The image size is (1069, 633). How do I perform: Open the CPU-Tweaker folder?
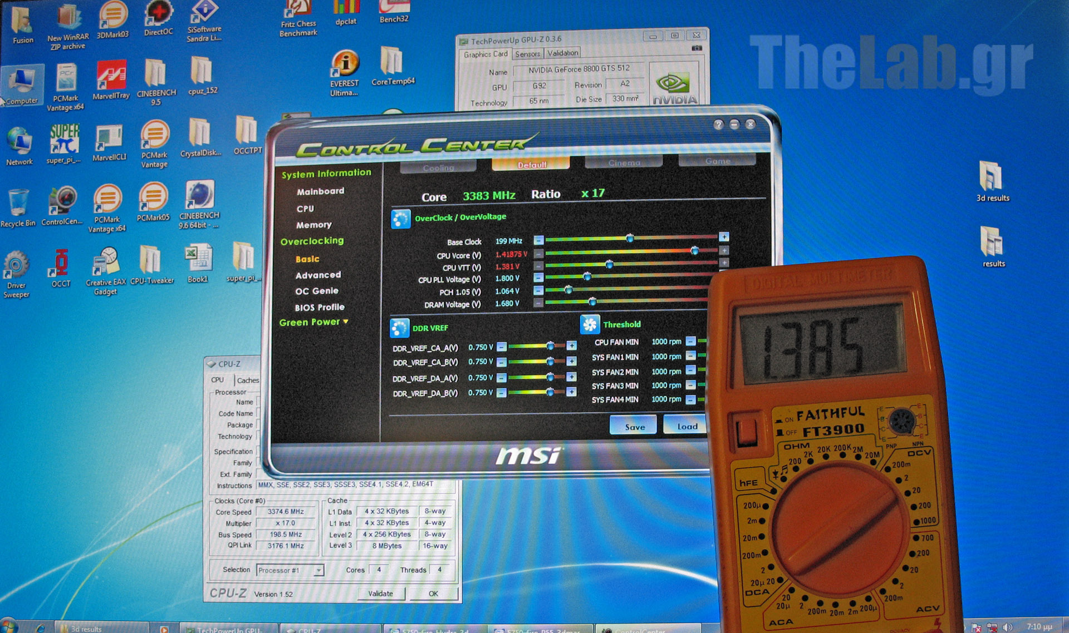click(x=152, y=264)
